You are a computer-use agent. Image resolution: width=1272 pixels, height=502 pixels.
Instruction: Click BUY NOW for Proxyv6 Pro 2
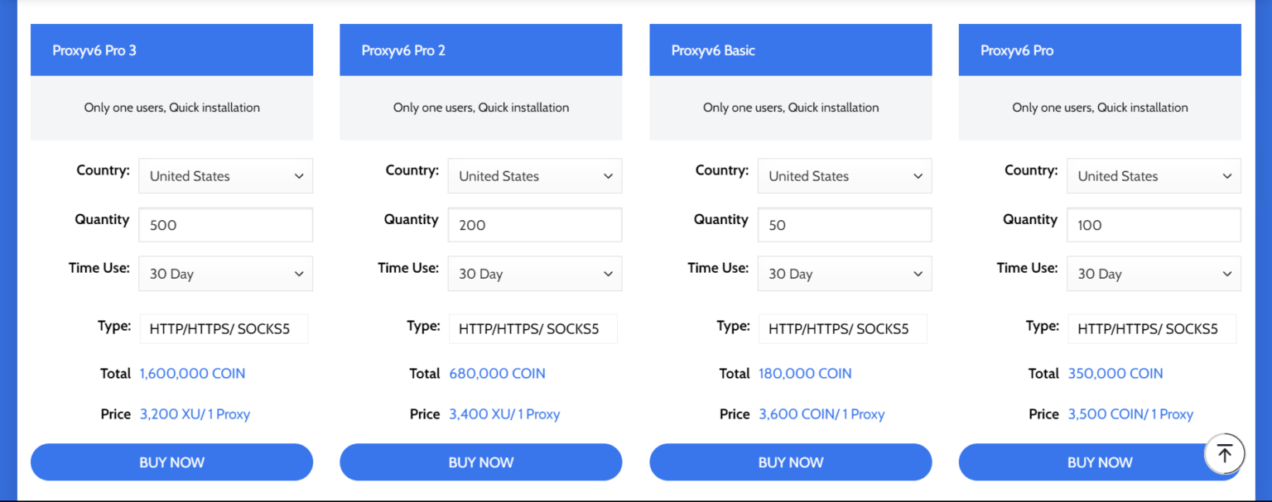coord(480,461)
